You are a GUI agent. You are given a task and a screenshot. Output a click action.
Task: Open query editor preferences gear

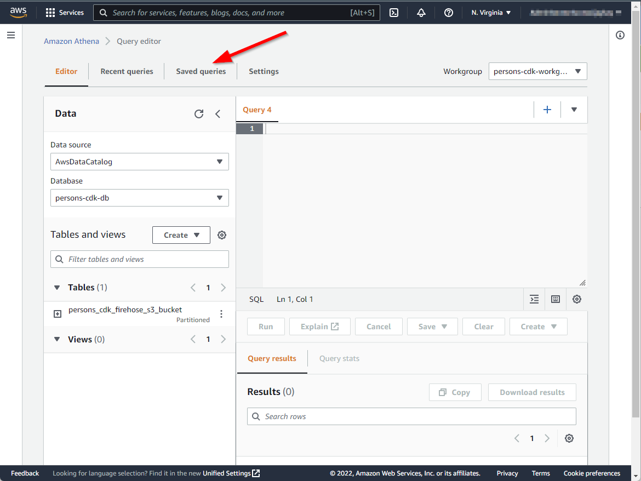point(576,299)
